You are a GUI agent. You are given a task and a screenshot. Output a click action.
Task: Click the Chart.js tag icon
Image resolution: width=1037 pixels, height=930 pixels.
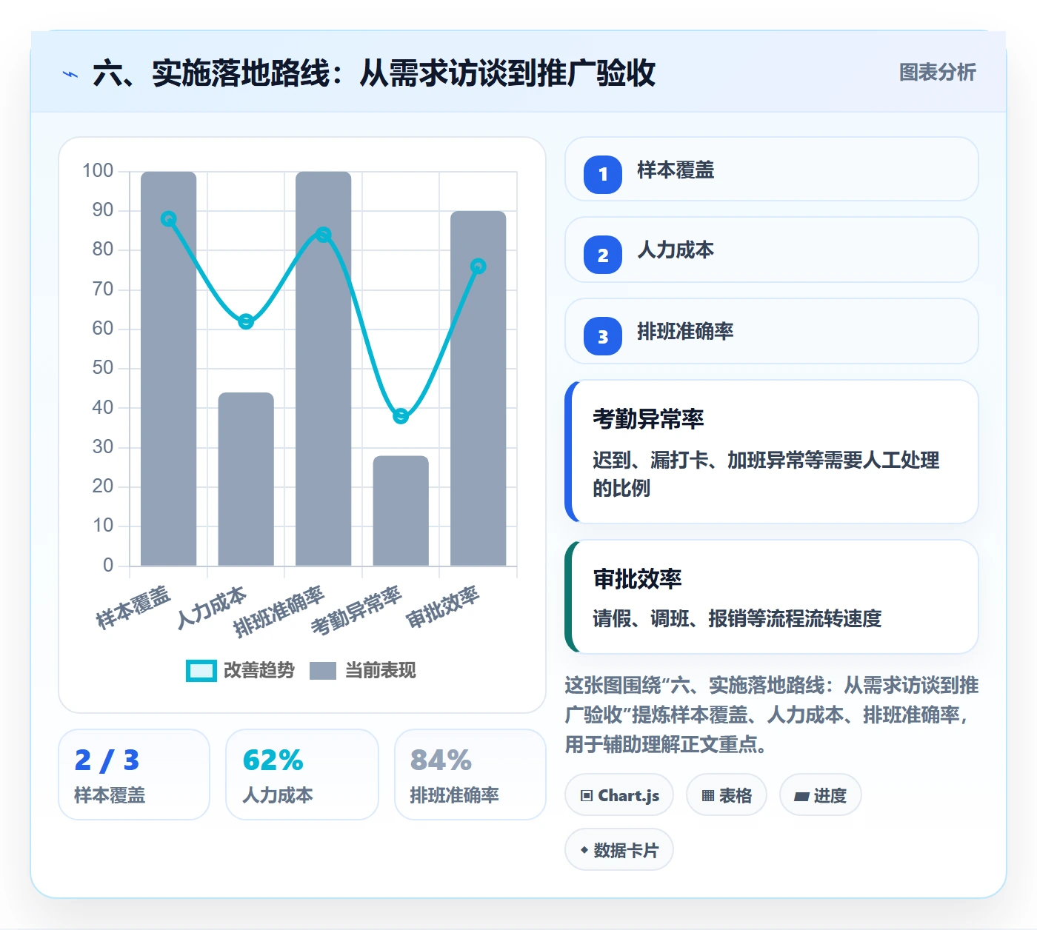(x=587, y=796)
